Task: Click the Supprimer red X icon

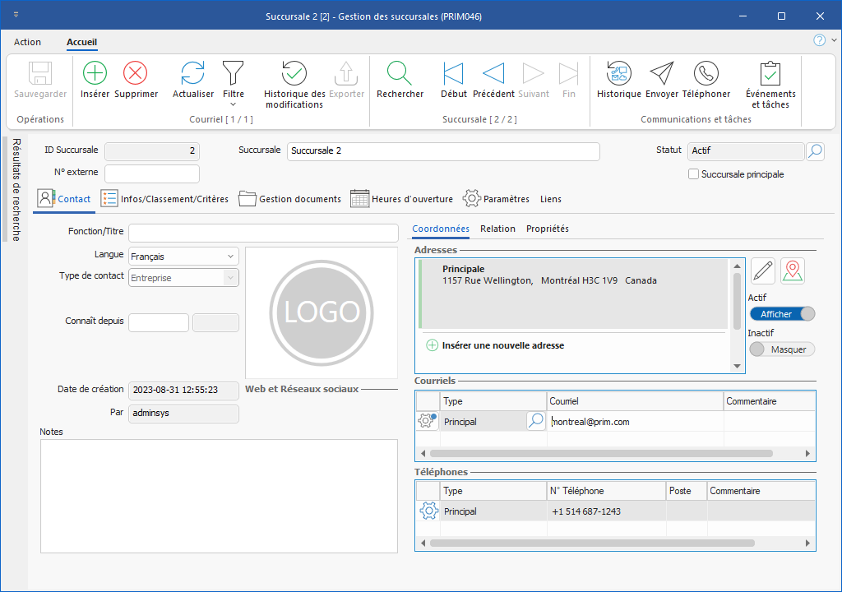Action: coord(135,73)
